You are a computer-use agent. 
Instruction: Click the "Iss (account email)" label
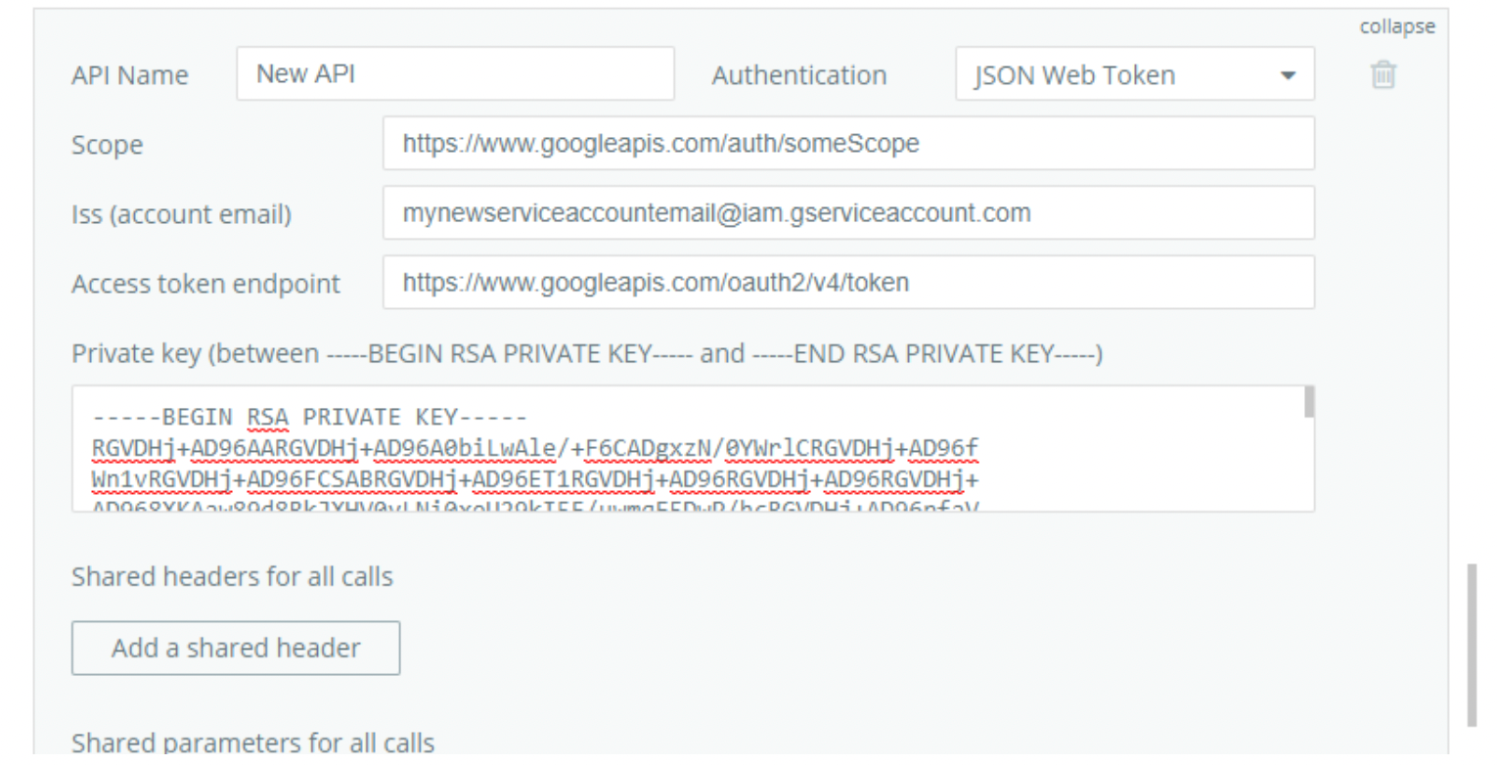click(181, 215)
